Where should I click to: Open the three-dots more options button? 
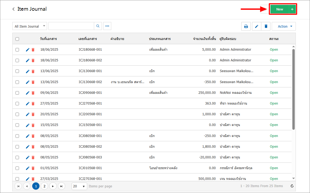[x=107, y=26]
